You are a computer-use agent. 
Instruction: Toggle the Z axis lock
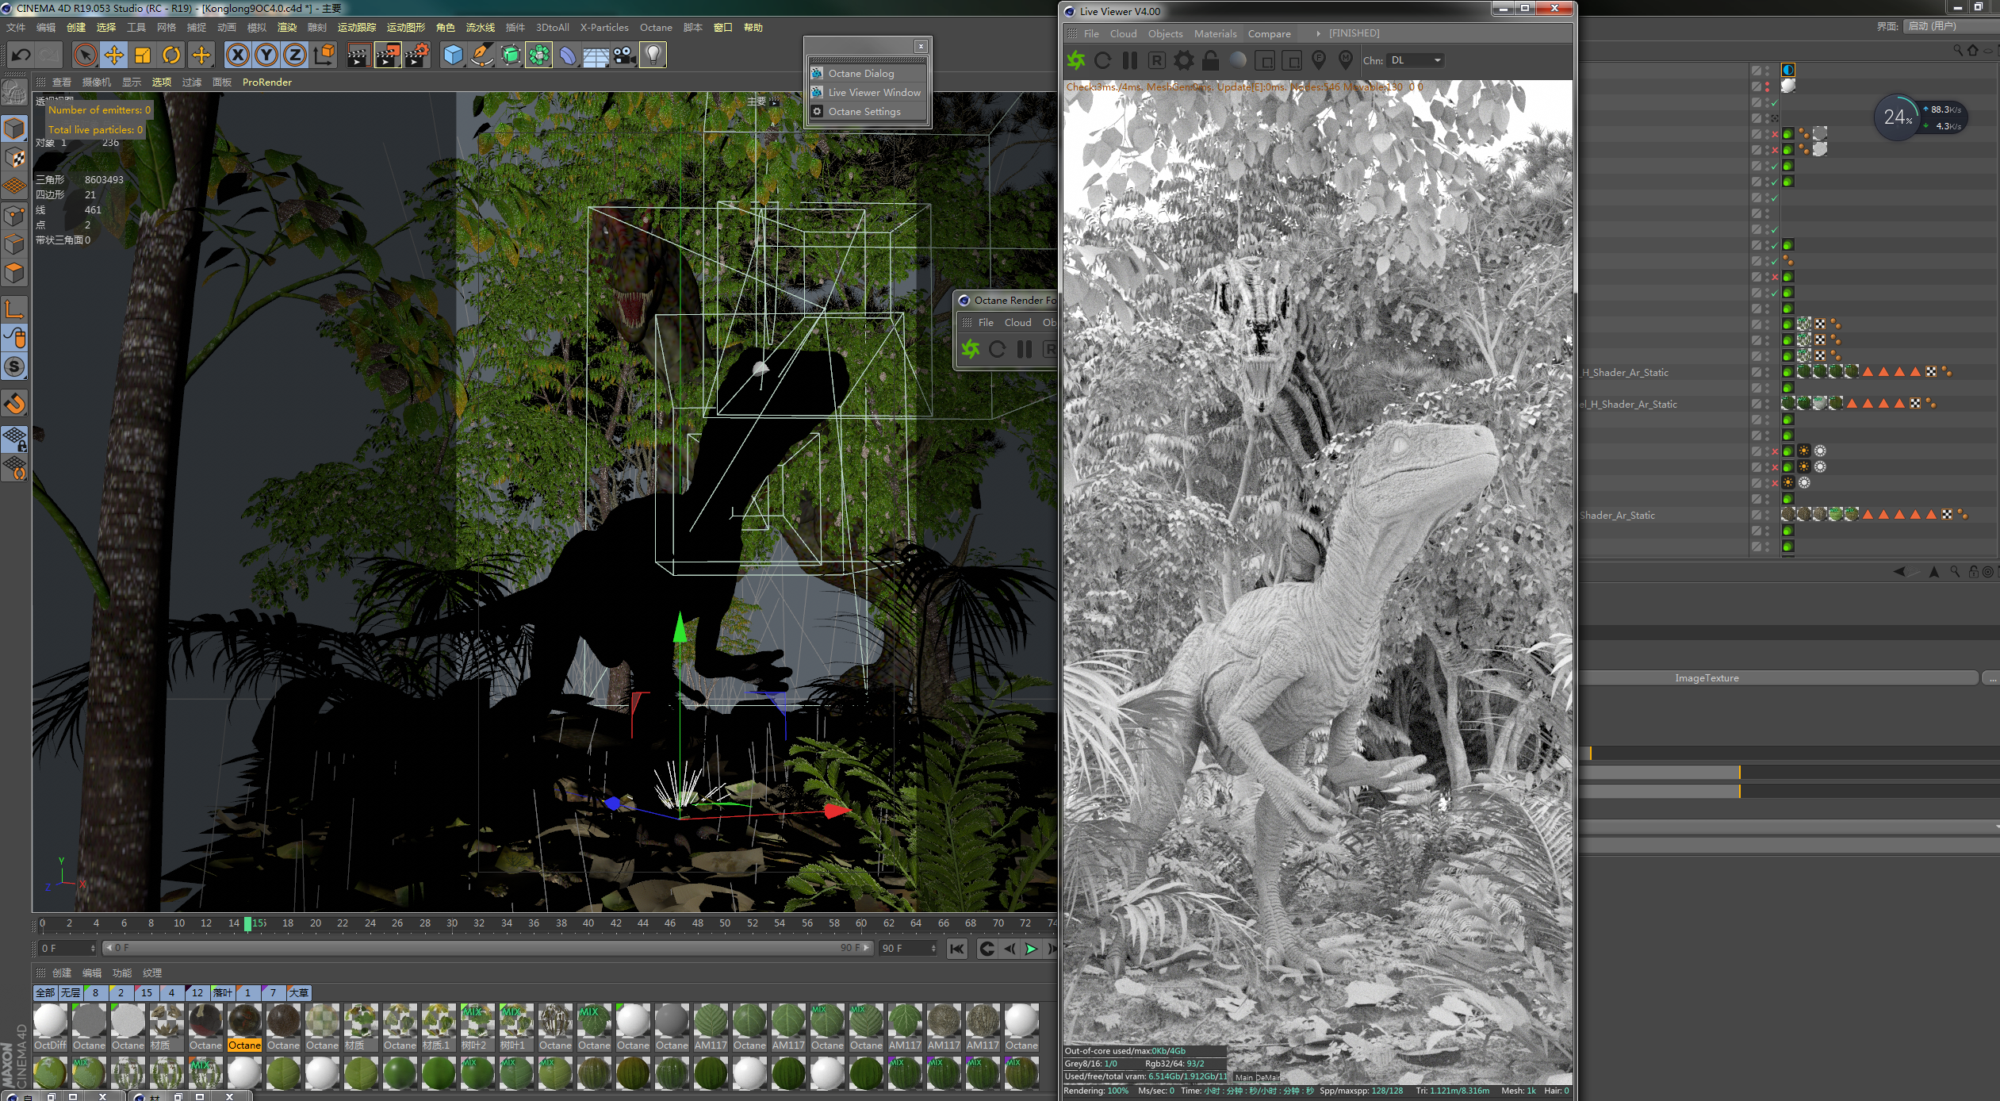pyautogui.click(x=295, y=56)
